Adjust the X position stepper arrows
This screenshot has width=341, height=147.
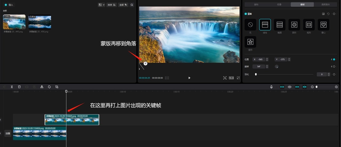267,59
